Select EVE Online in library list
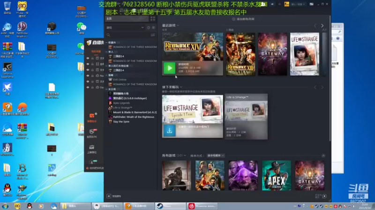This screenshot has height=210, width=375. pyautogui.click(x=120, y=79)
